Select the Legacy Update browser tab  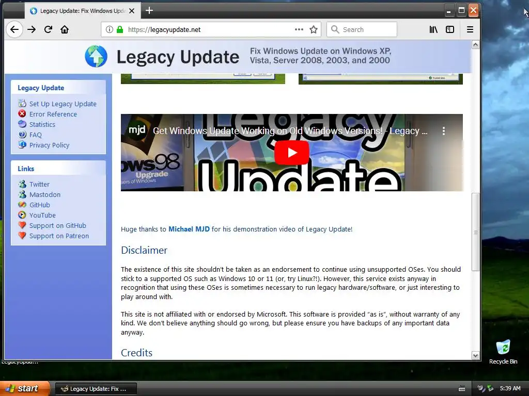[x=82, y=11]
